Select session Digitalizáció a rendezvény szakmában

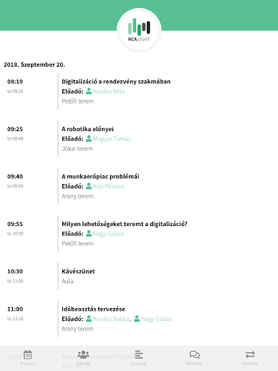pos(116,81)
